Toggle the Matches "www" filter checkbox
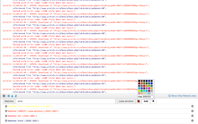This screenshot has width=198, height=124. point(6,121)
